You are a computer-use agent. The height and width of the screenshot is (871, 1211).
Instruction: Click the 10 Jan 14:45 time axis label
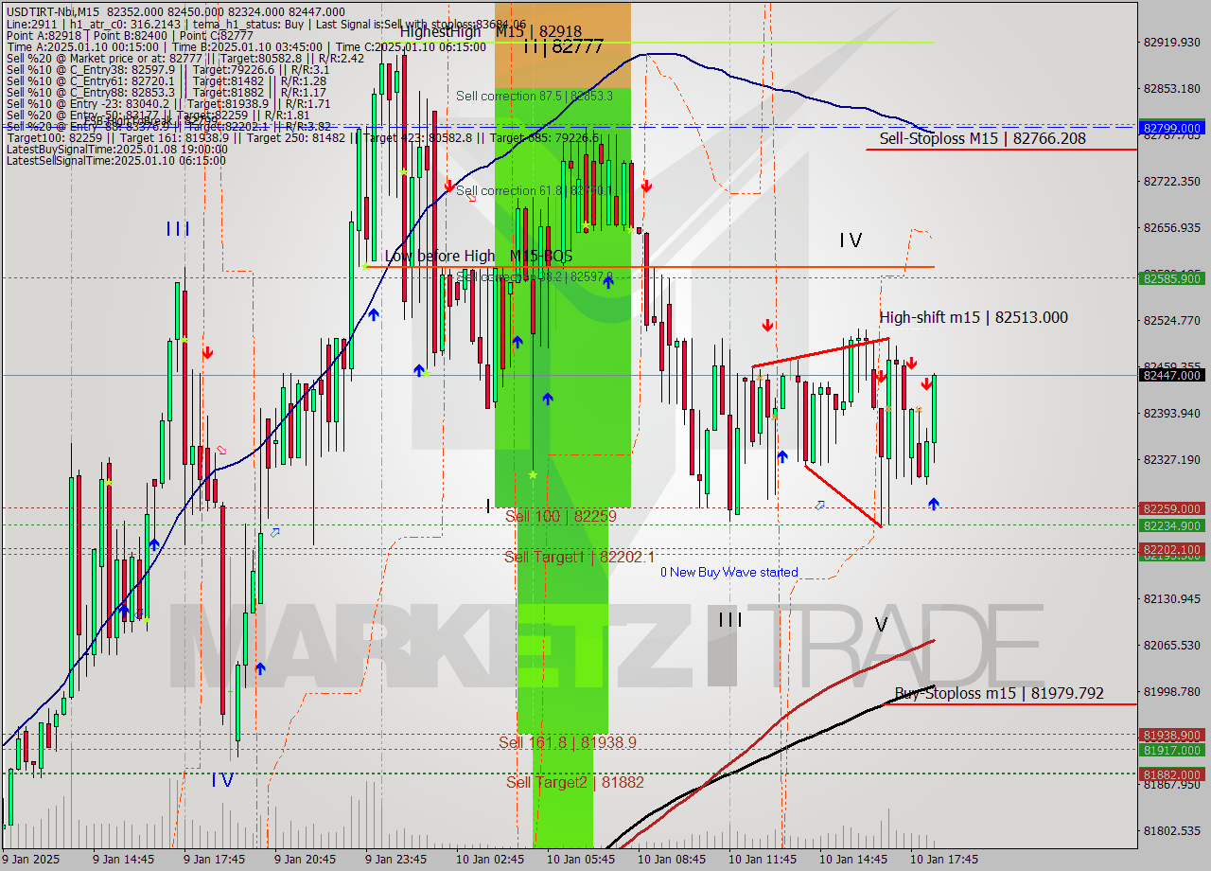(x=852, y=860)
